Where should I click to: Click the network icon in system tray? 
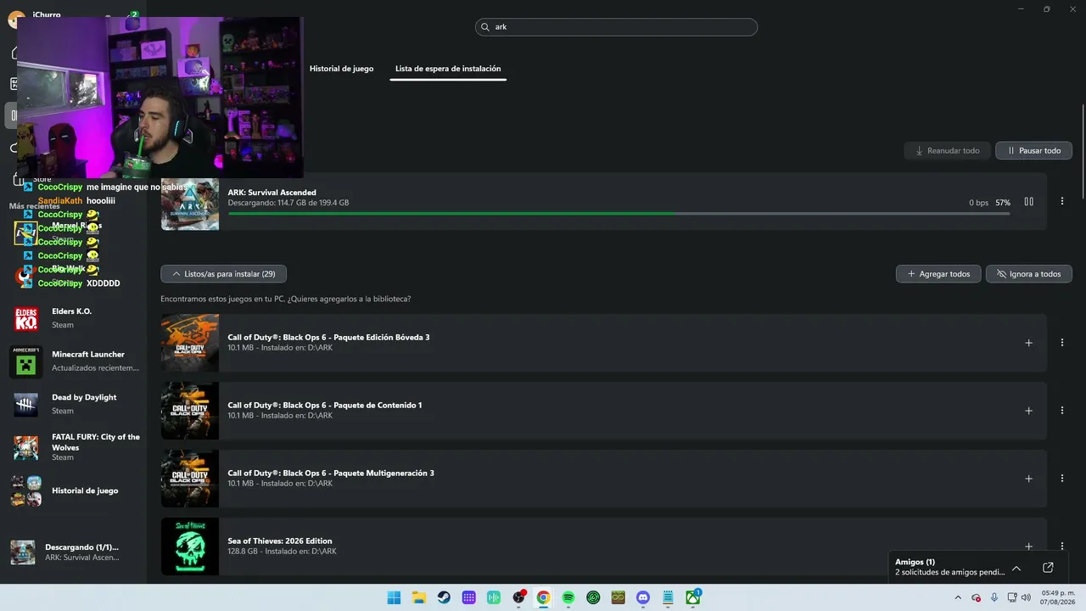(x=1011, y=597)
